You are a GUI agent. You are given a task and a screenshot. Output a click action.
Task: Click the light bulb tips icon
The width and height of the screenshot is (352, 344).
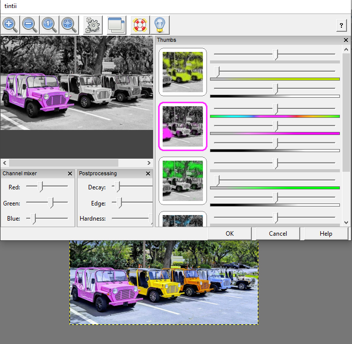pos(159,24)
